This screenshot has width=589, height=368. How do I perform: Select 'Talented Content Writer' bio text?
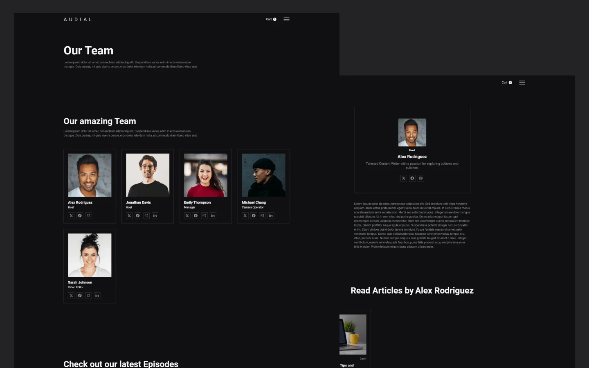pyautogui.click(x=412, y=166)
